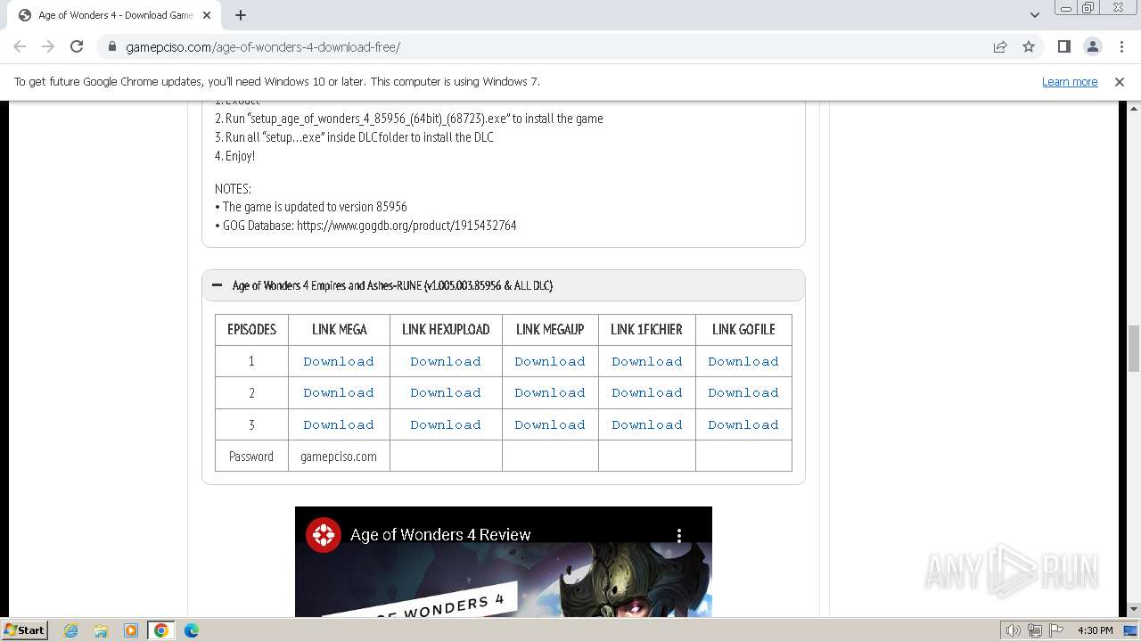Click the page vertical scrollbar thumb
This screenshot has height=642, width=1141.
(1134, 349)
